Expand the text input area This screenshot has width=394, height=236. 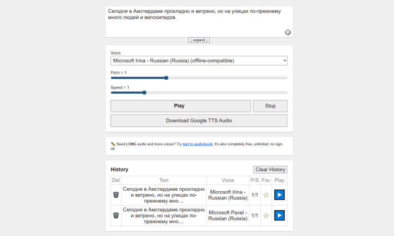(199, 40)
